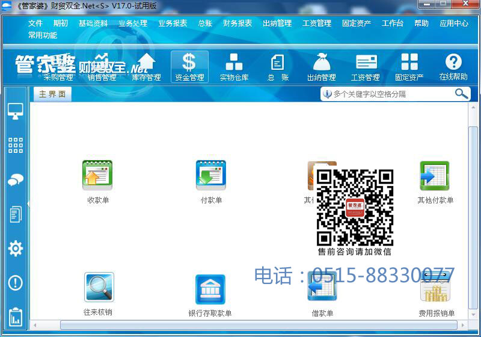Open the 总账 menu

click(x=205, y=23)
